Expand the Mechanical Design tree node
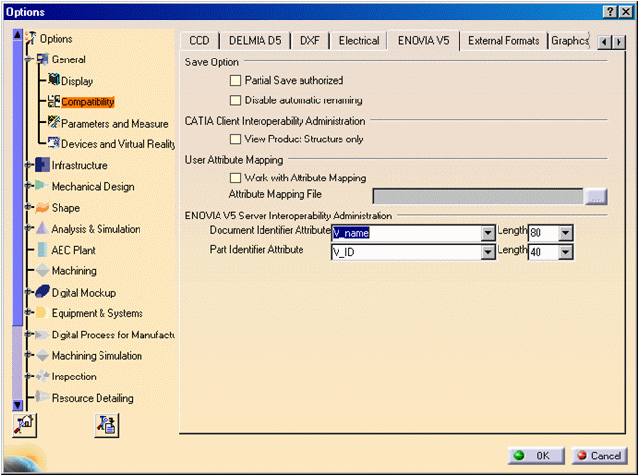This screenshot has width=639, height=476. 29,186
